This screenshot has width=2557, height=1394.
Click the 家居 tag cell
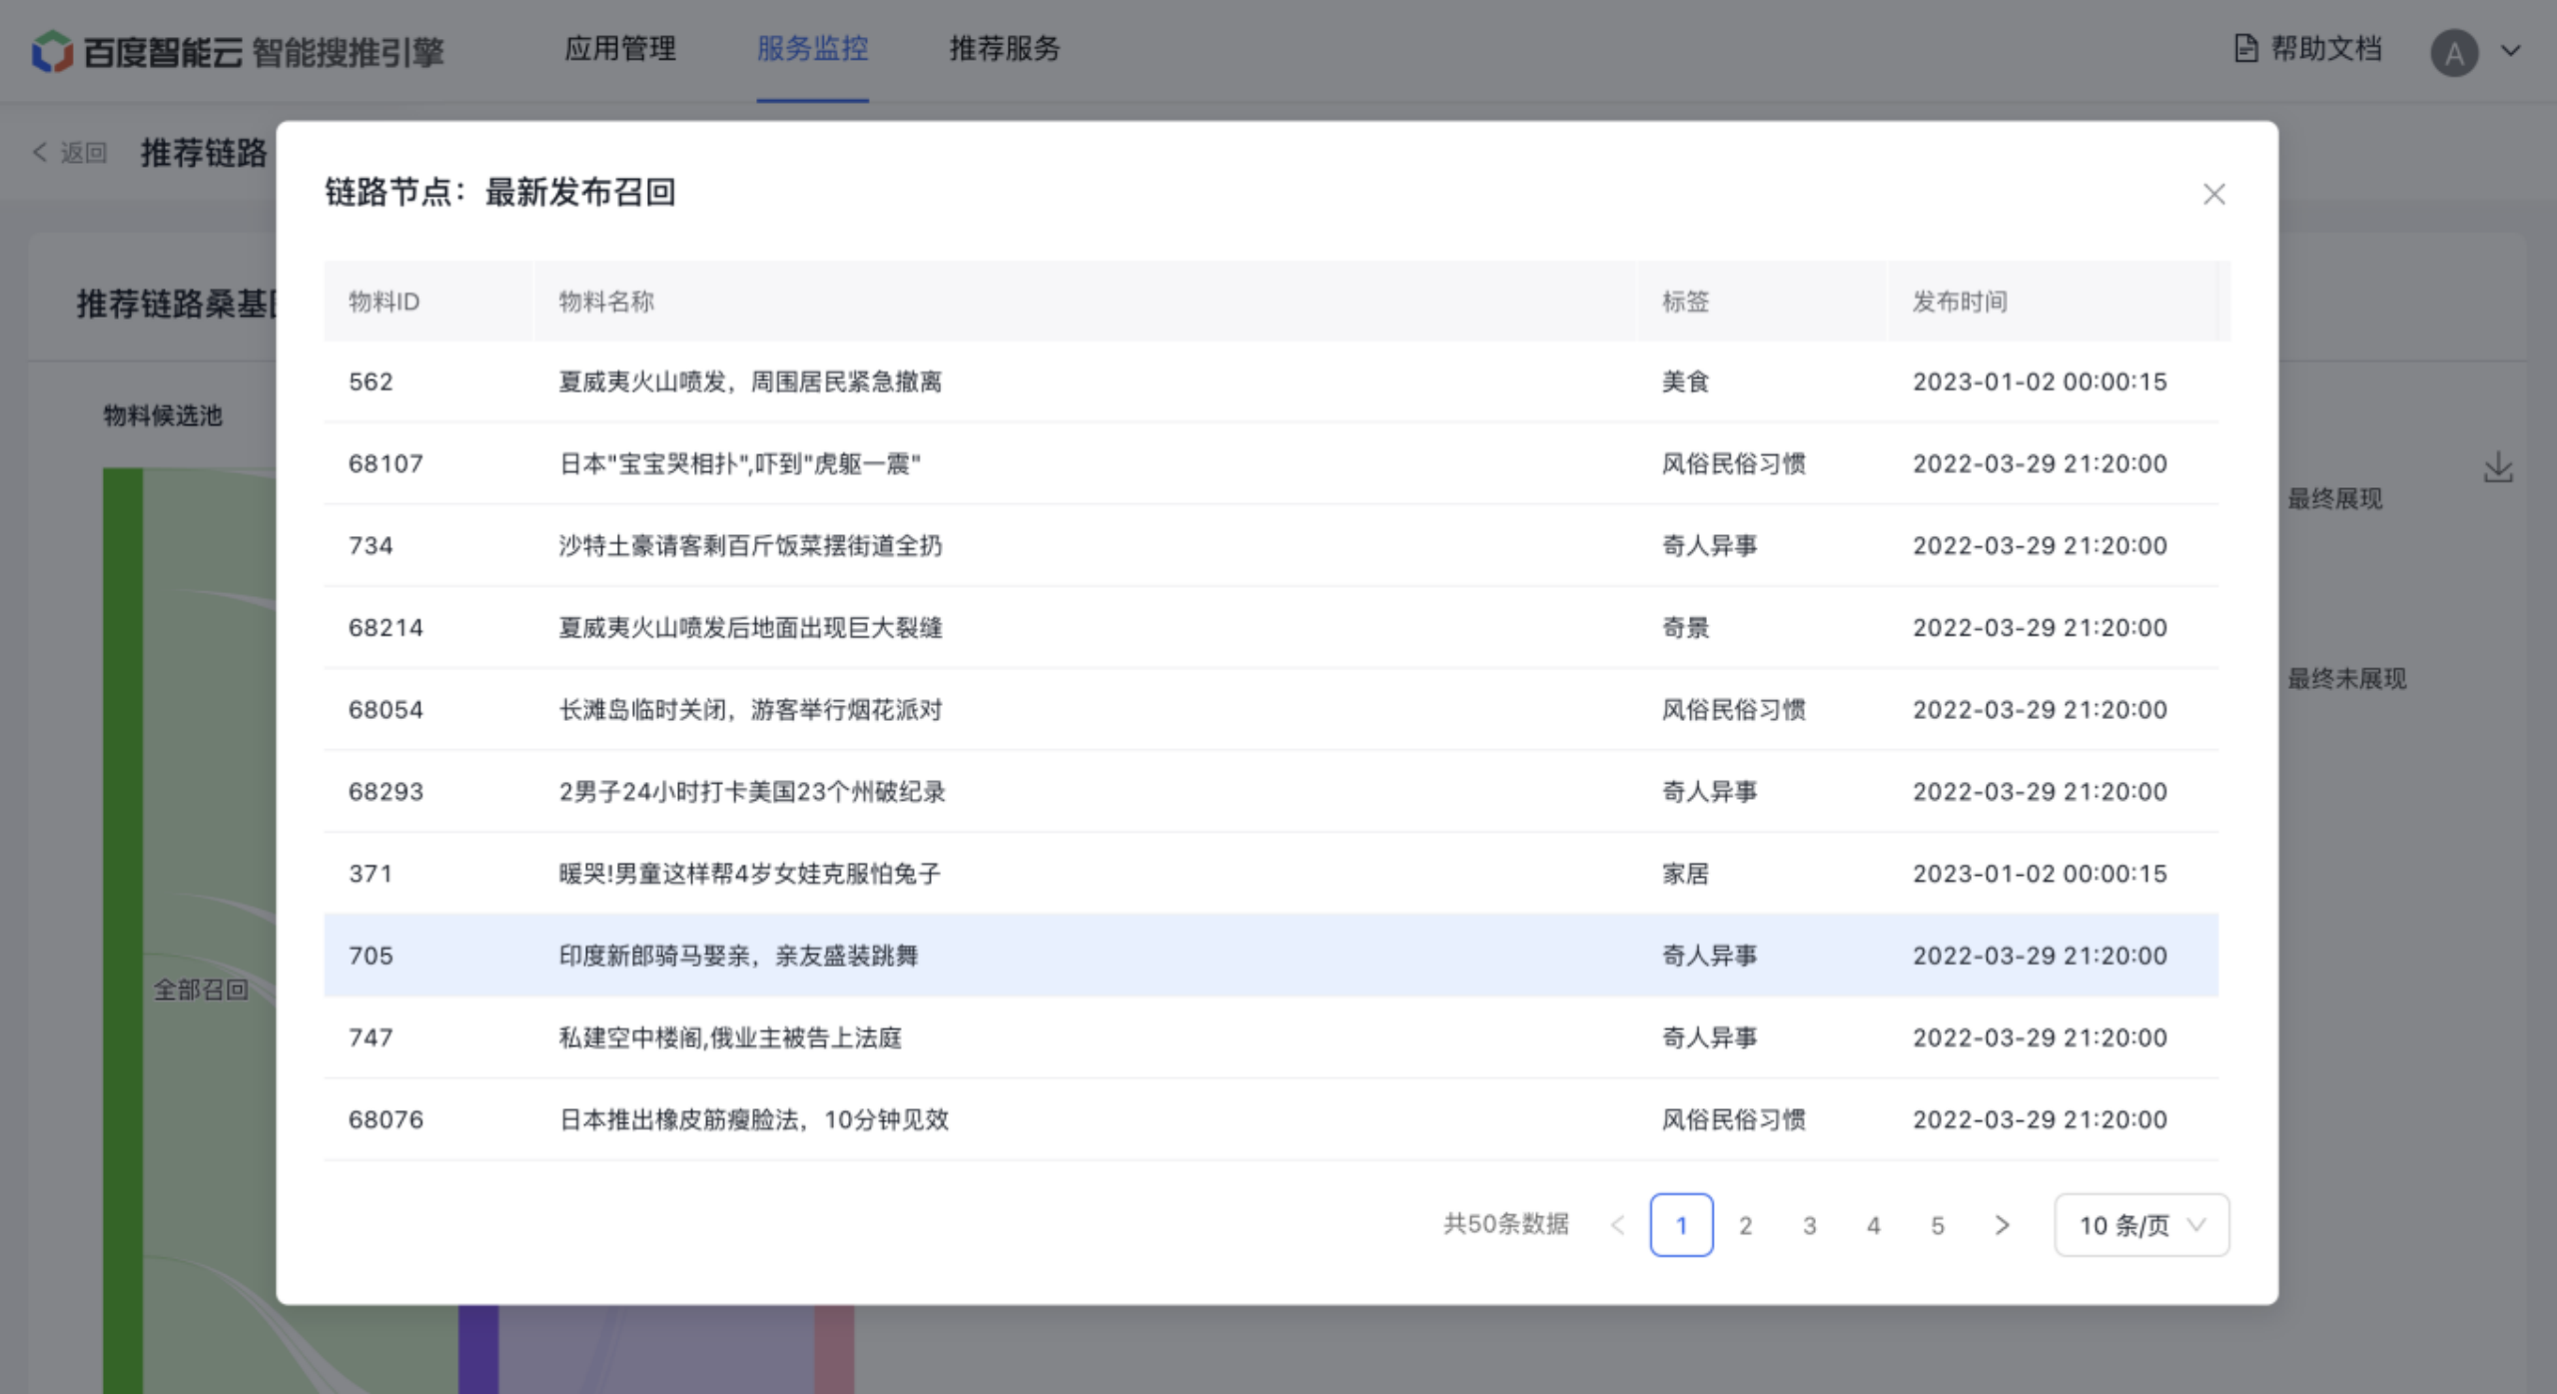1685,874
